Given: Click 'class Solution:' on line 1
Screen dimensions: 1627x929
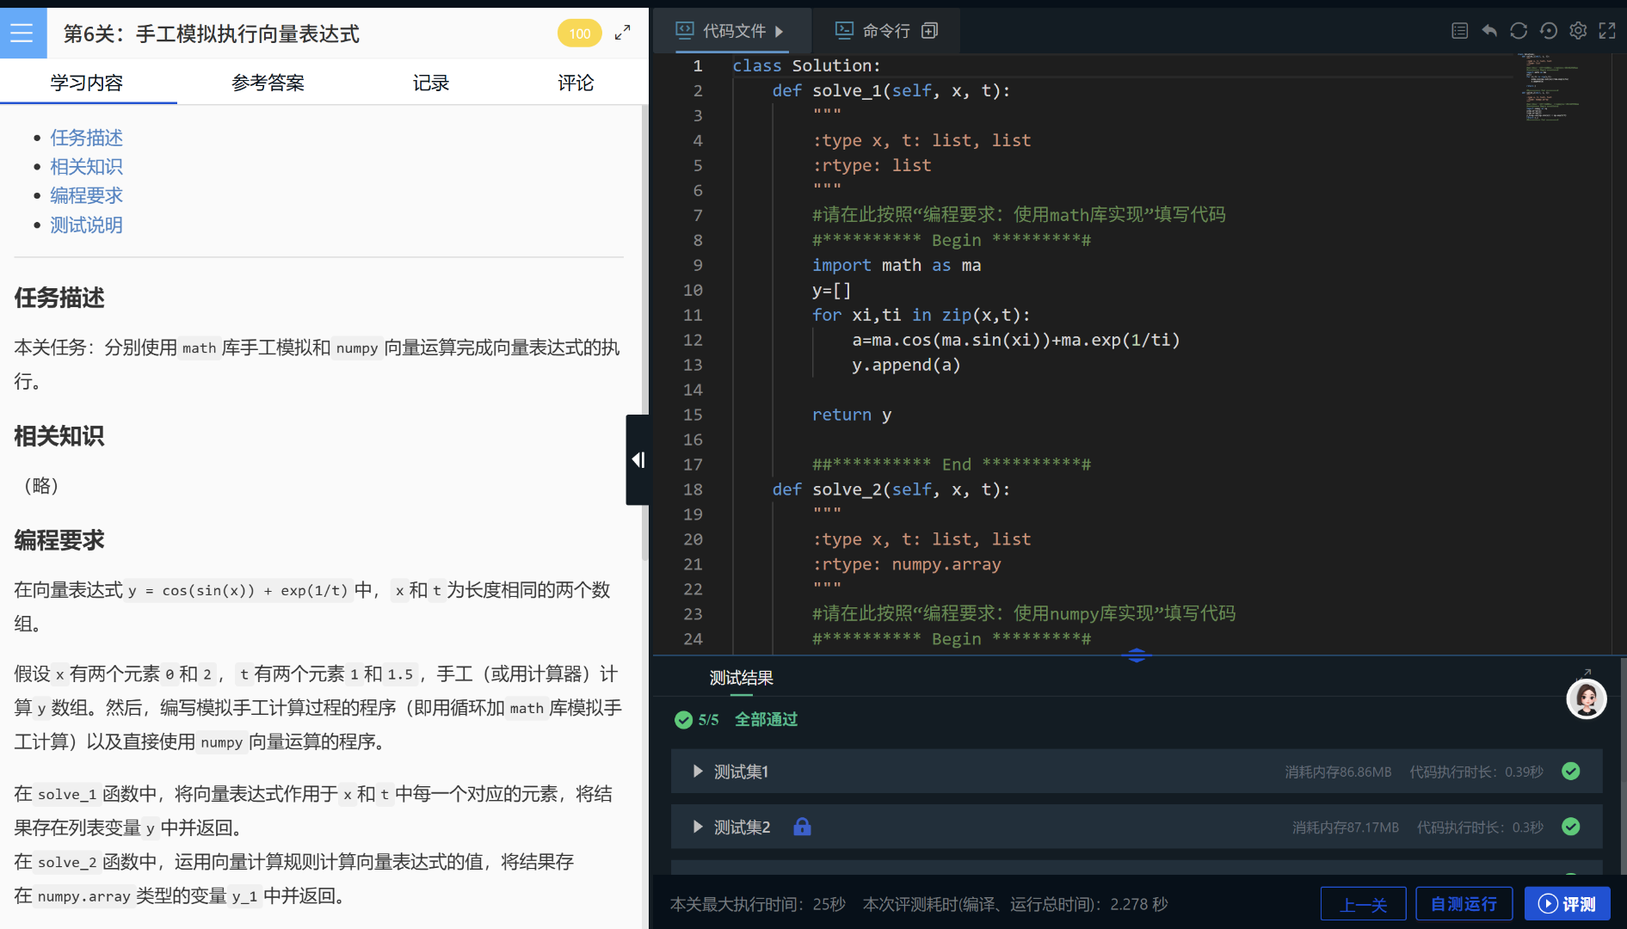Looking at the screenshot, I should (806, 65).
